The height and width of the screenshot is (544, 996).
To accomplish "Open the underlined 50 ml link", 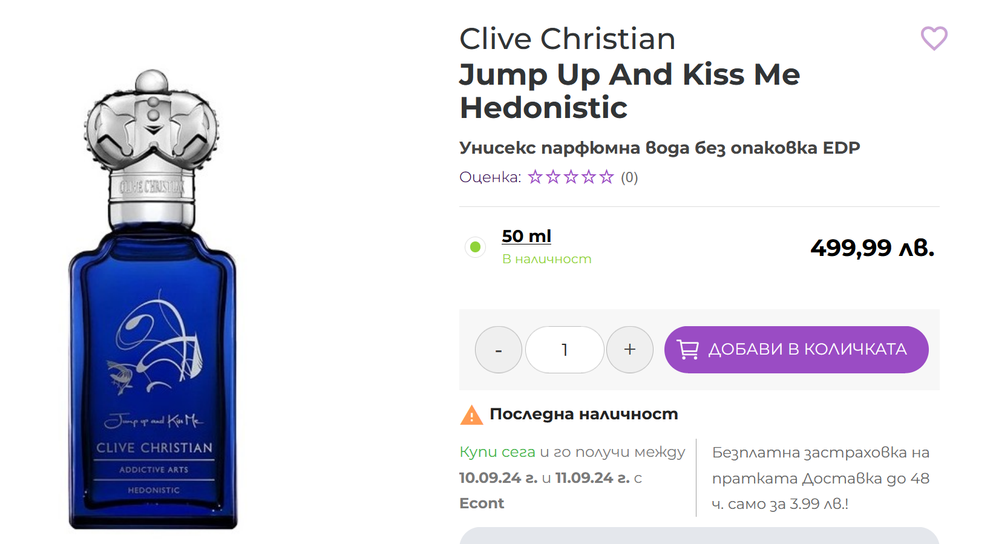I will pos(526,236).
